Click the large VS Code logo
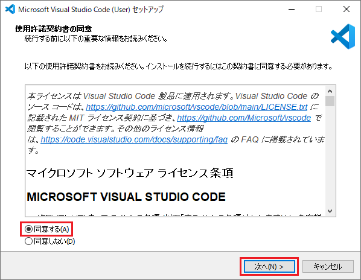This screenshot has height=280, width=361. coord(343,36)
